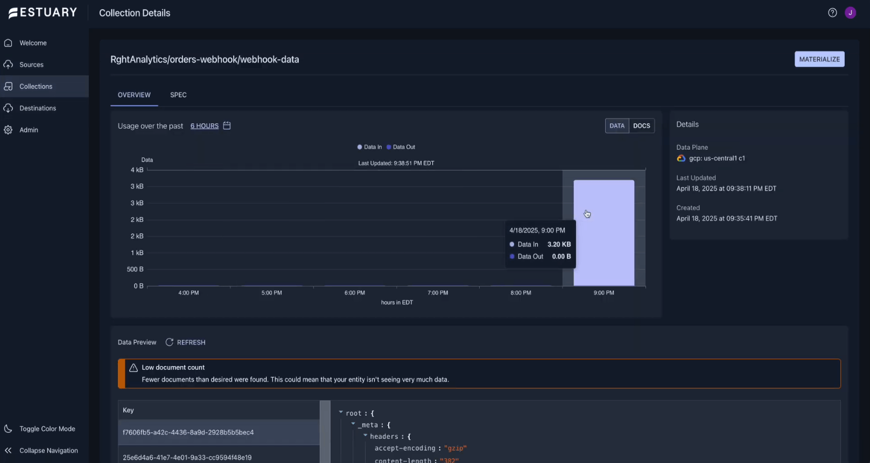Select the DATA chart toggle
Image resolution: width=870 pixels, height=463 pixels.
coord(617,126)
